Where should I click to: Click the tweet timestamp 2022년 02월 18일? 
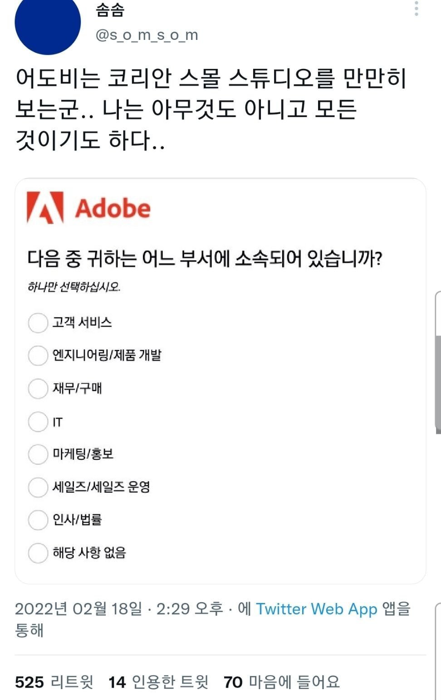pos(78,609)
